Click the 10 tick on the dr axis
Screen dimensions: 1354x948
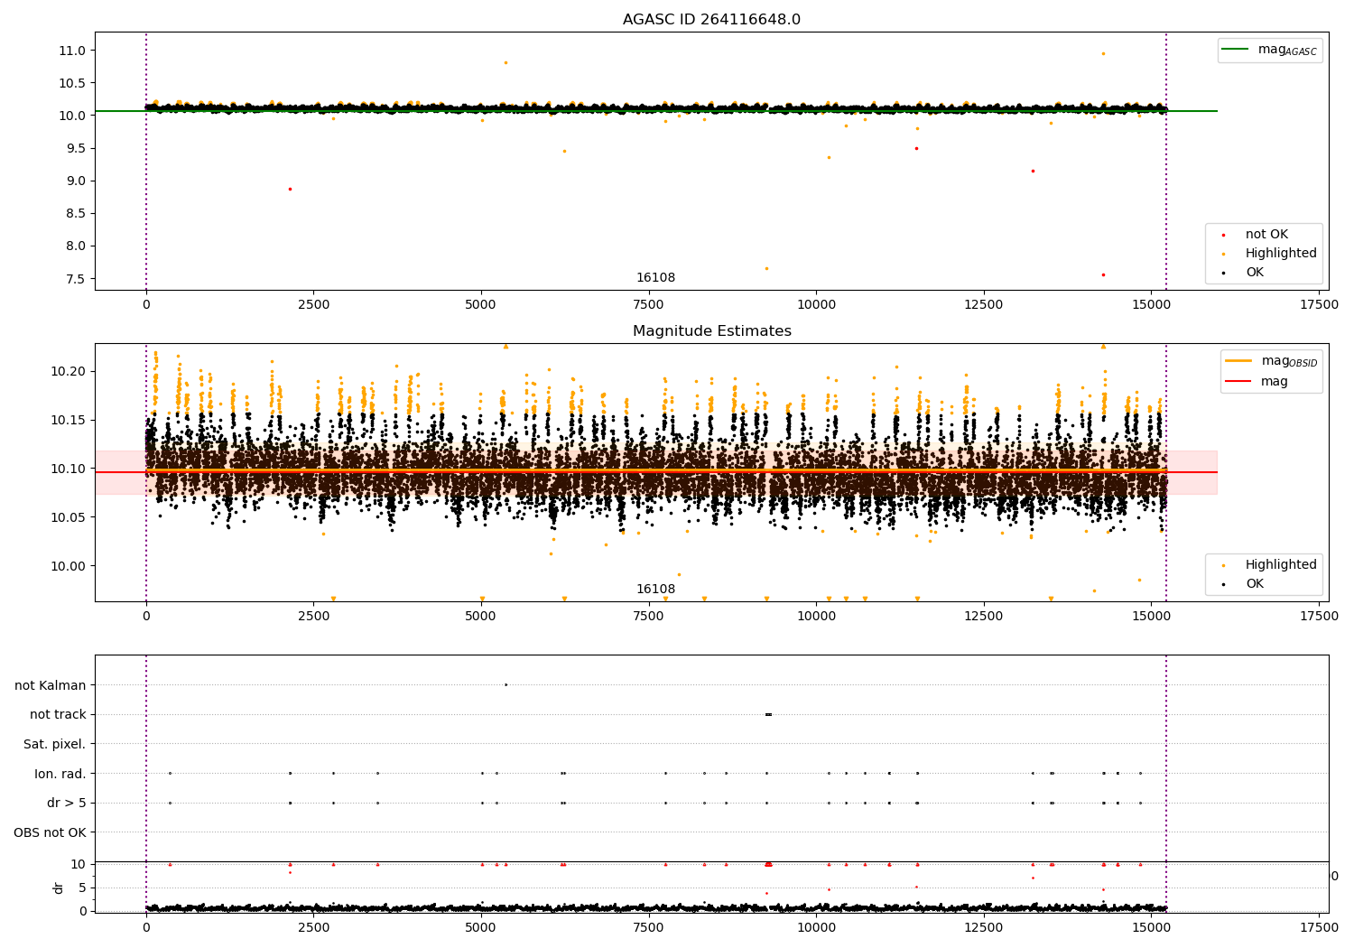79,864
